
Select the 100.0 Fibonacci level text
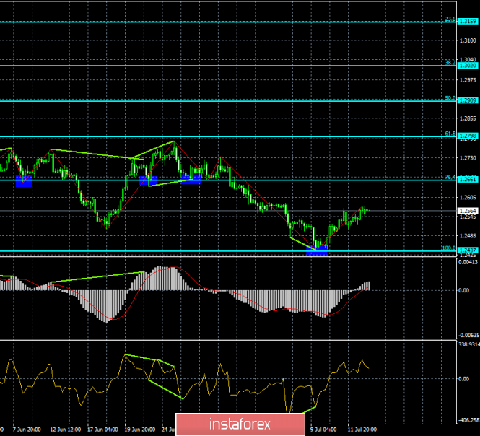pyautogui.click(x=449, y=248)
